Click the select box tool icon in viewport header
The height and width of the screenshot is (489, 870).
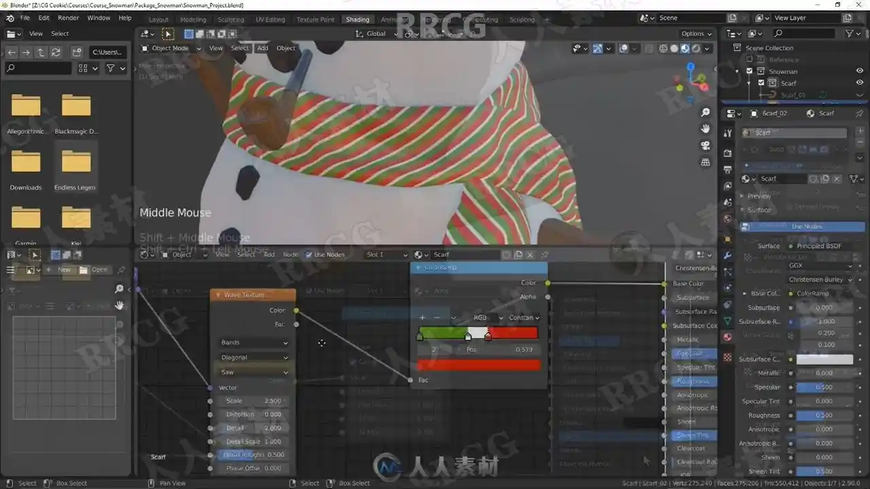(x=168, y=34)
